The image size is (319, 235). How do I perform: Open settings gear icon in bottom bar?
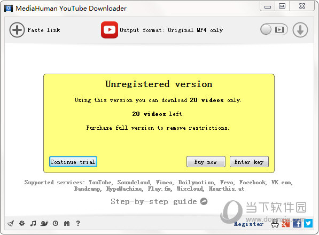coord(22,223)
